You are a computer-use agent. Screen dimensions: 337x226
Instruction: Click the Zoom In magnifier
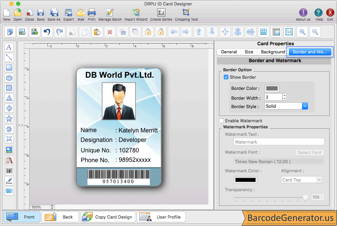tap(302, 32)
